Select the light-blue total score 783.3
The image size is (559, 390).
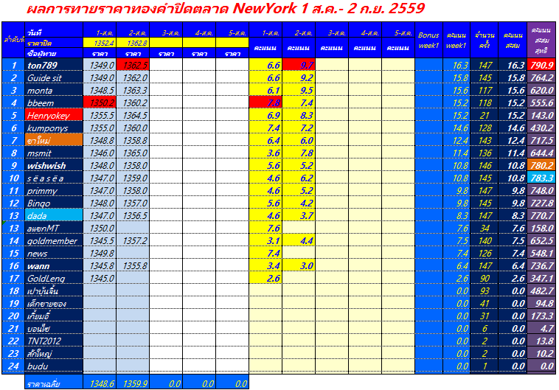(541, 178)
